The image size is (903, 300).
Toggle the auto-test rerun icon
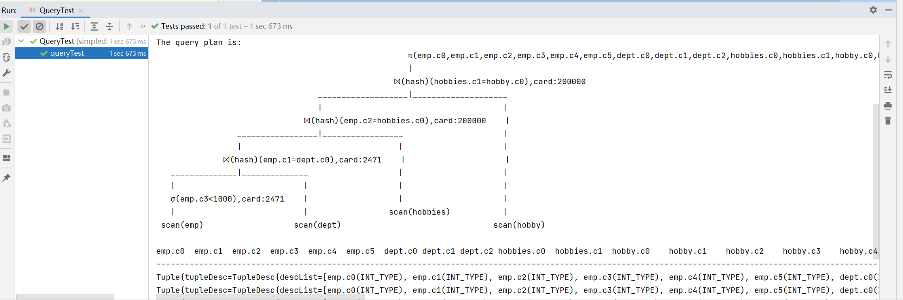(x=6, y=57)
